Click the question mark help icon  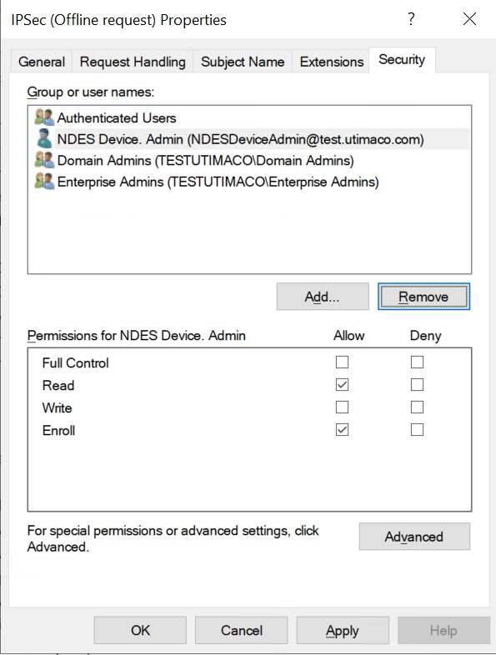411,19
